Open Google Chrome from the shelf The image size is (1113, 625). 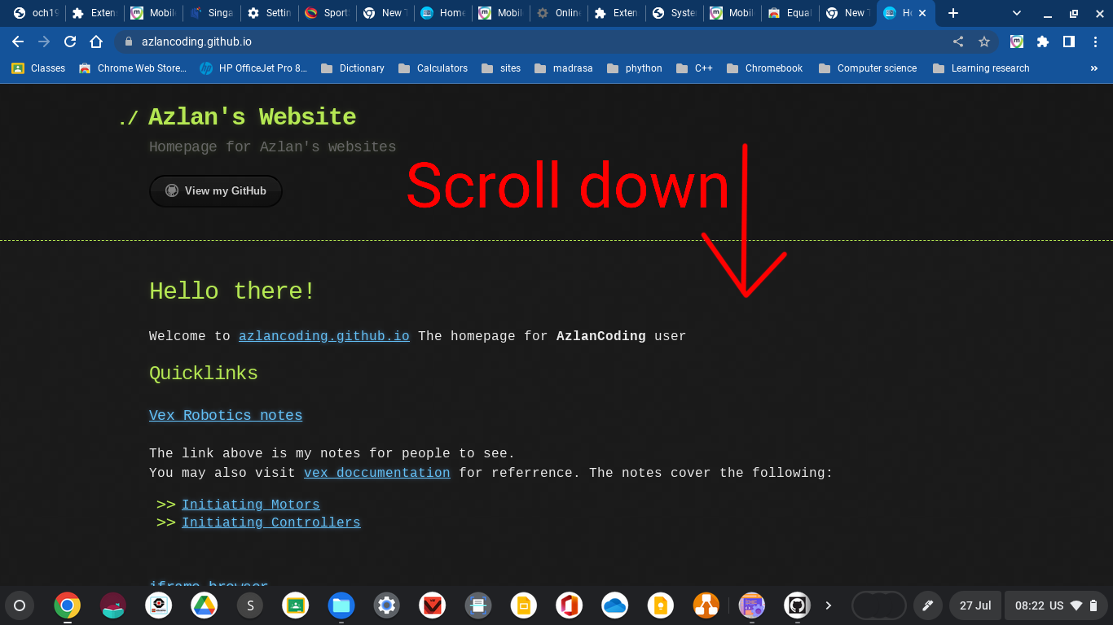tap(67, 605)
